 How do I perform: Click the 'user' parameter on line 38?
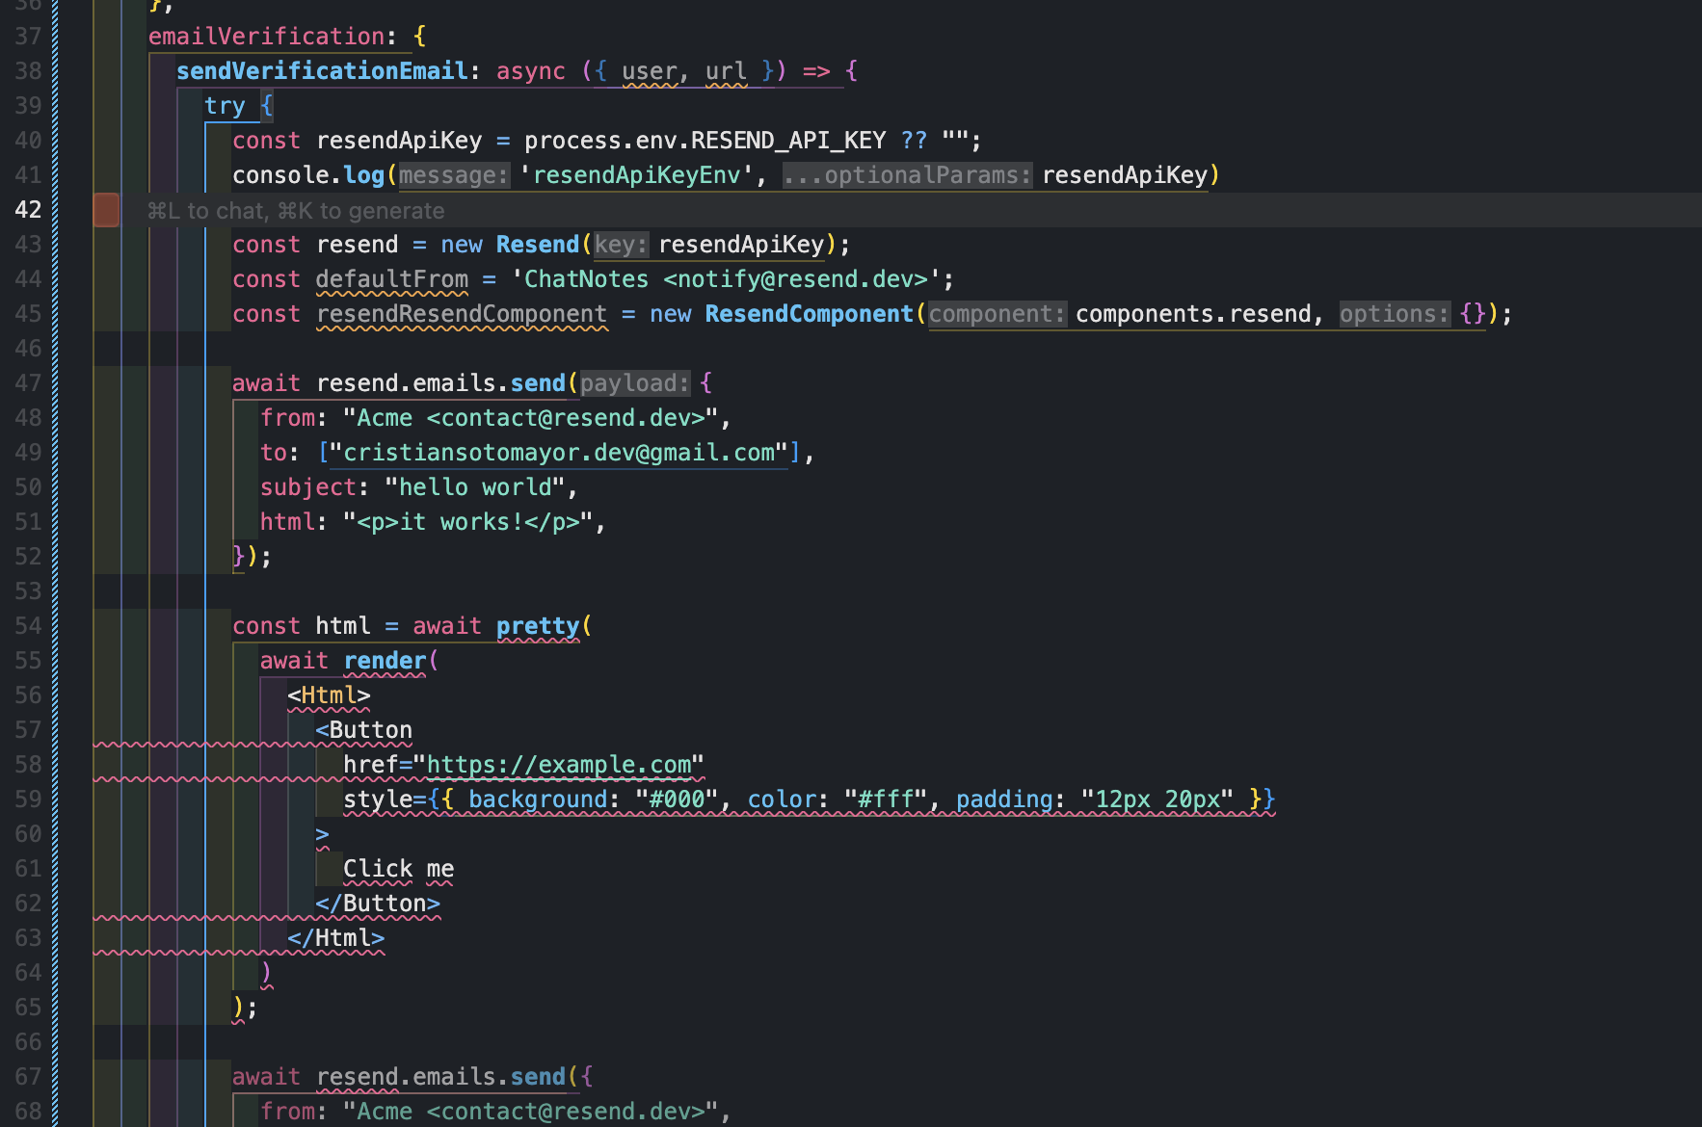point(650,71)
